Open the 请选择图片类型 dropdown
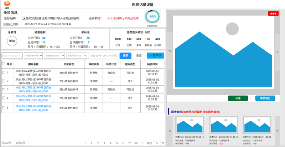 pos(55,56)
